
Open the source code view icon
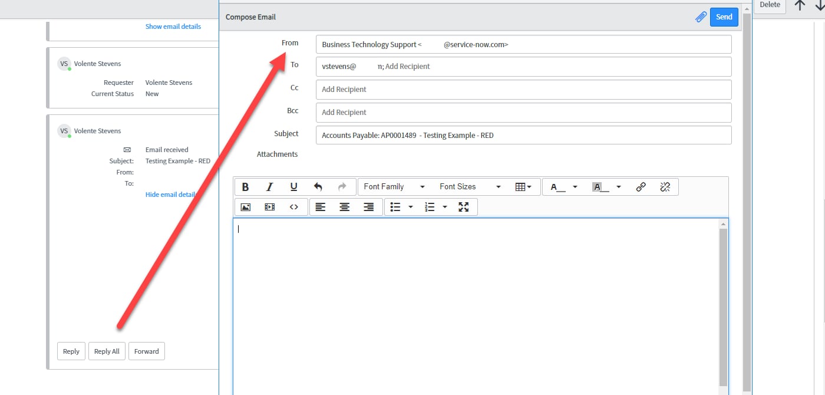[x=294, y=207]
